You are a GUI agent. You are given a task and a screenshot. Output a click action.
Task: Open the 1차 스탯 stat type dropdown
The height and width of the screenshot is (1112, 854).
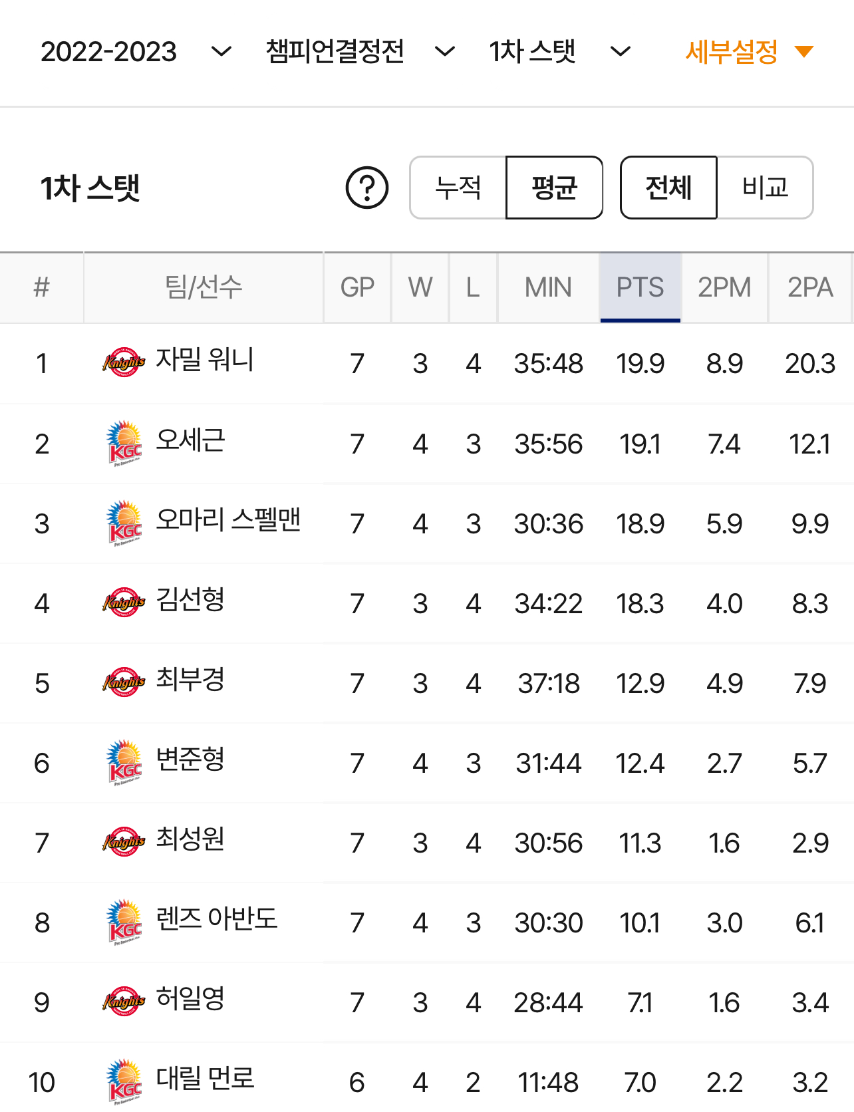click(559, 51)
